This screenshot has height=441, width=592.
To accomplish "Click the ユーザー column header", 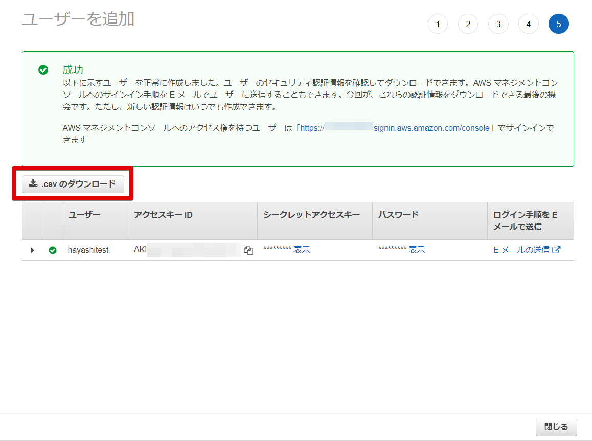I will [x=84, y=215].
